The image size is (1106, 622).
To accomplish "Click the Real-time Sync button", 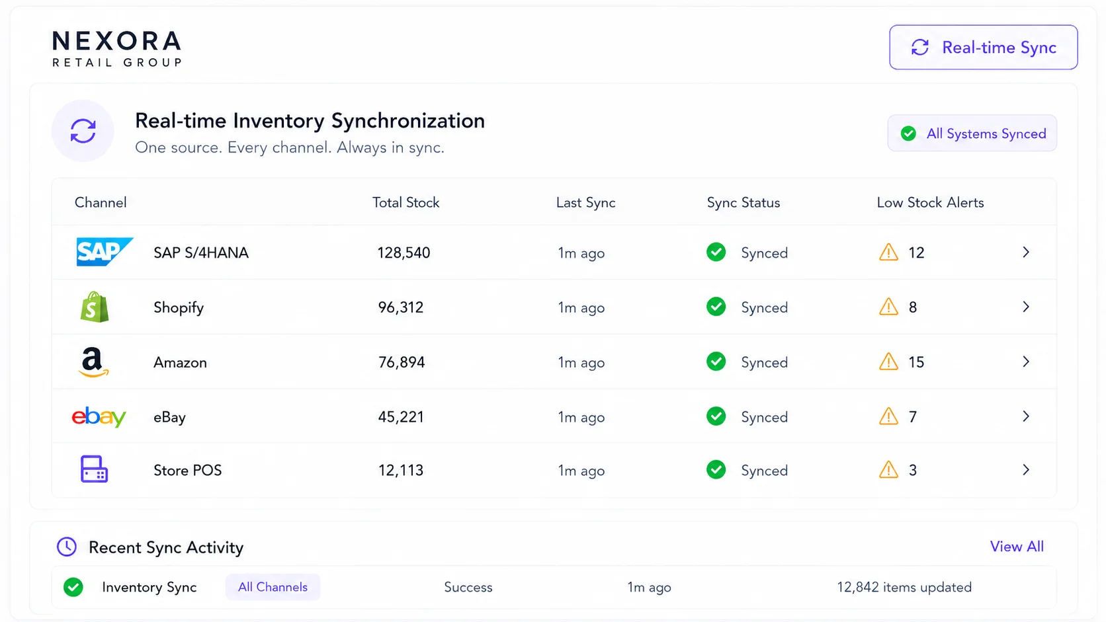I will 984,47.
